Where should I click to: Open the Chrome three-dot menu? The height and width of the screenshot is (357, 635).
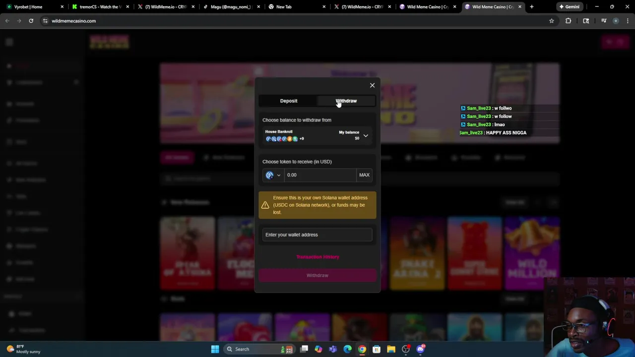(628, 21)
